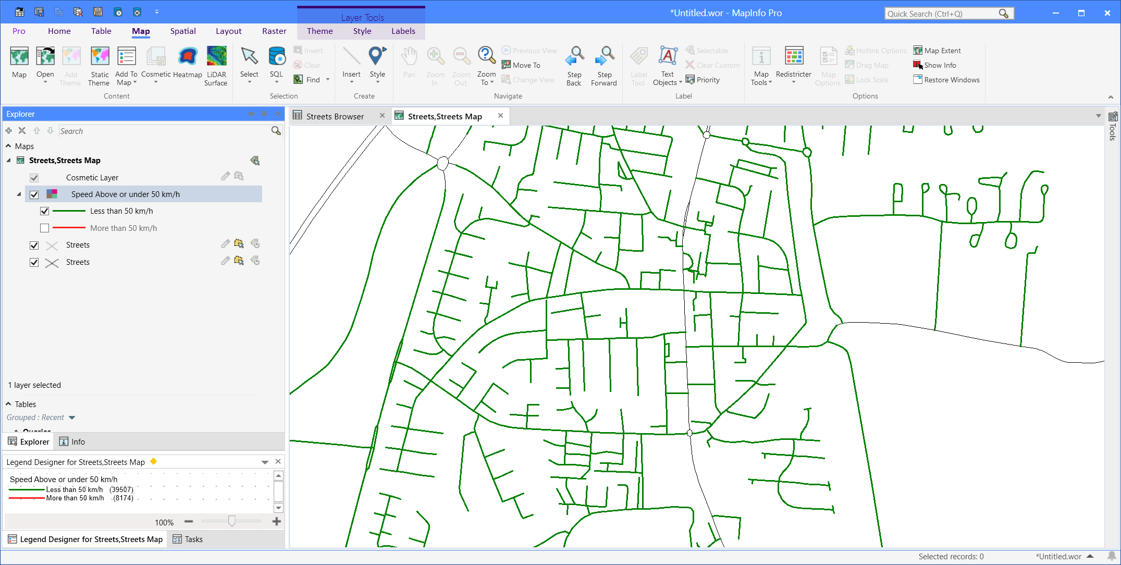Switch to the Streets Browser tab
Viewport: 1121px width, 565px height.
pyautogui.click(x=335, y=116)
